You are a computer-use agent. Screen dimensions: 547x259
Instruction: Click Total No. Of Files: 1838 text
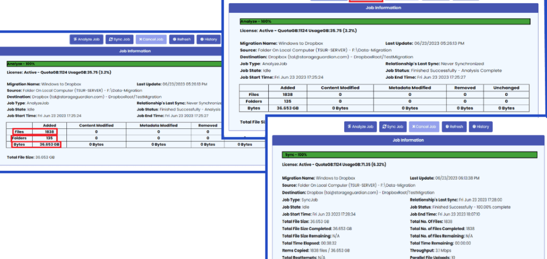pyautogui.click(x=431, y=222)
